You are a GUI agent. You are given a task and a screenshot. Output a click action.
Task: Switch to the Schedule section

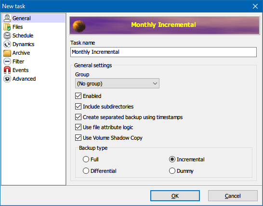pyautogui.click(x=23, y=36)
